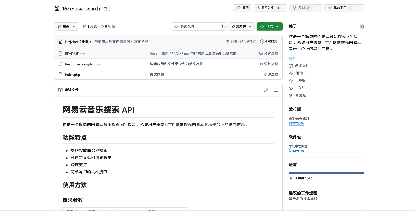
Task: View the 1 分支 branches link
Action: [90, 26]
